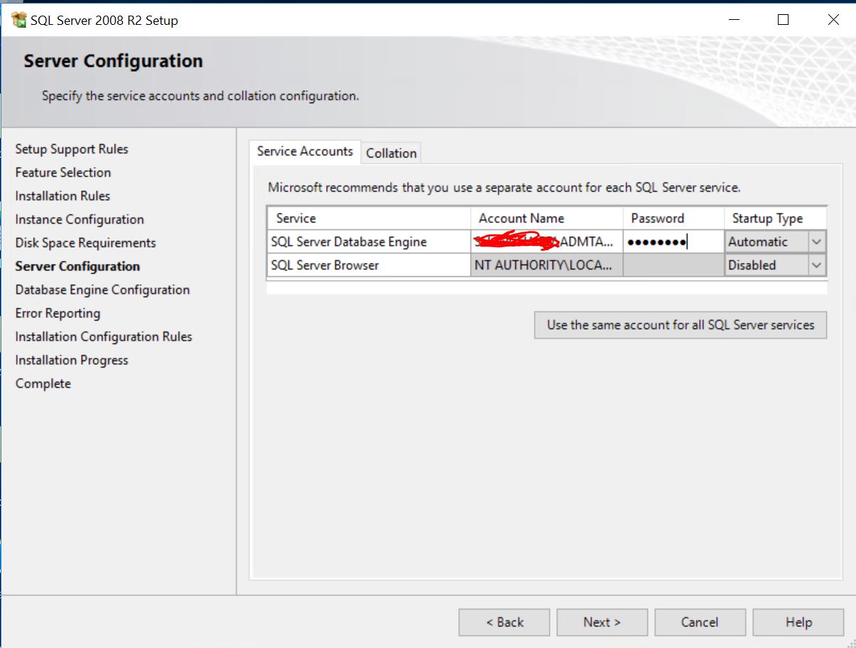Screen dimensions: 856x648
Task: Click Use the same account for all SQL Server services
Action: 681,325
